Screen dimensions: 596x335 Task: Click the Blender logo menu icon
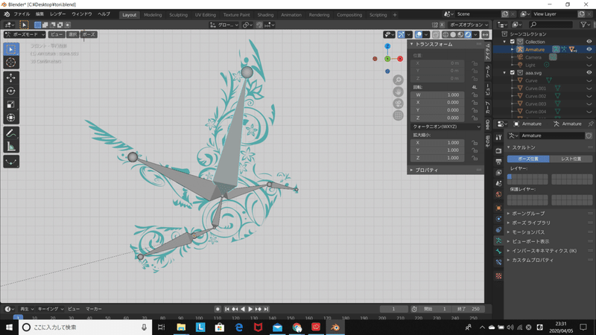click(x=7, y=14)
